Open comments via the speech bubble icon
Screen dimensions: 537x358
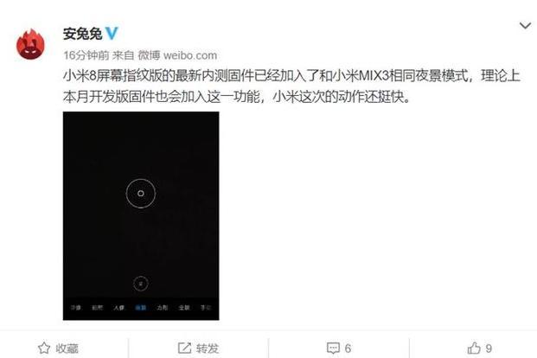333,348
